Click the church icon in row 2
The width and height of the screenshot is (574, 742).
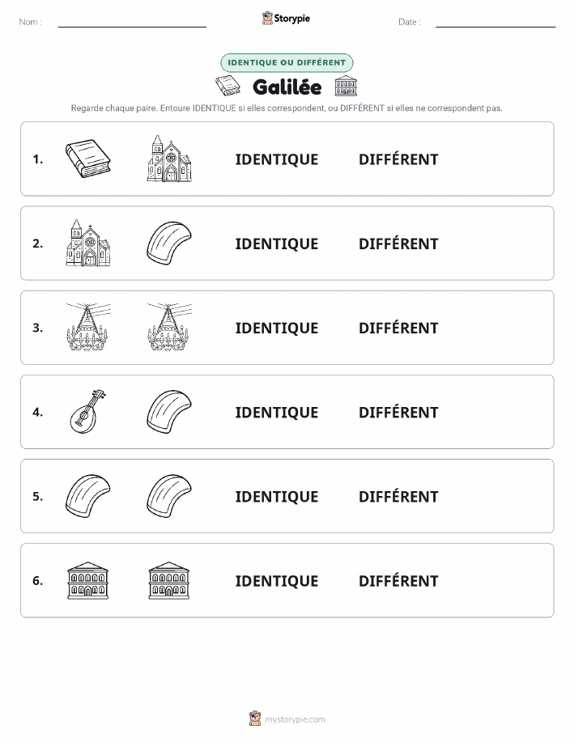point(88,243)
